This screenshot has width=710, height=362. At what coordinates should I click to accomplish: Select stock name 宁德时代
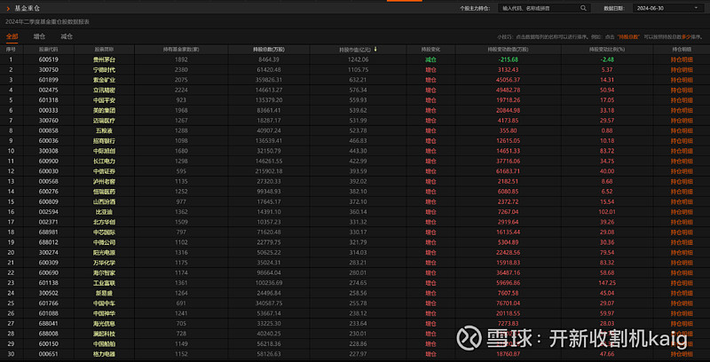[104, 70]
